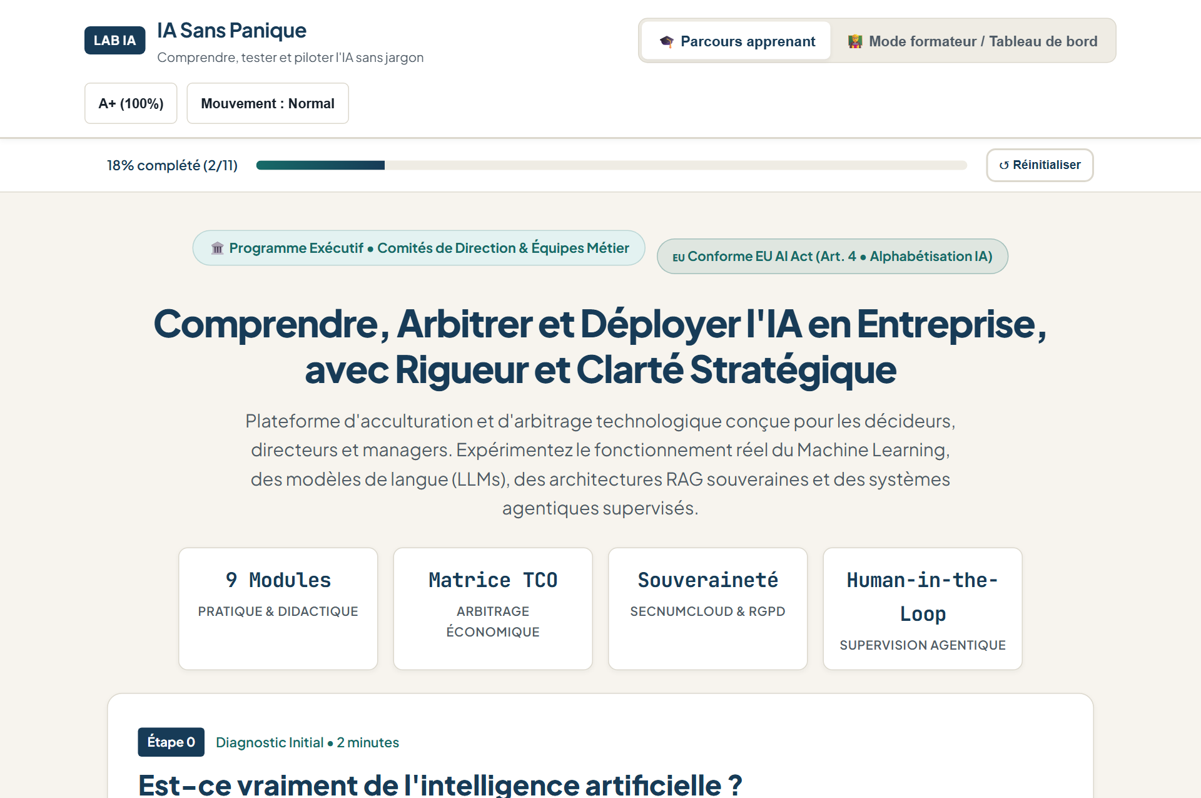Screen dimensions: 1201x798
Task: Click the graduation cap icon in Parcours apprenant
Action: [667, 41]
